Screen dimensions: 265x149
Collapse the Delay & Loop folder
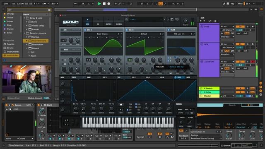click(24, 18)
